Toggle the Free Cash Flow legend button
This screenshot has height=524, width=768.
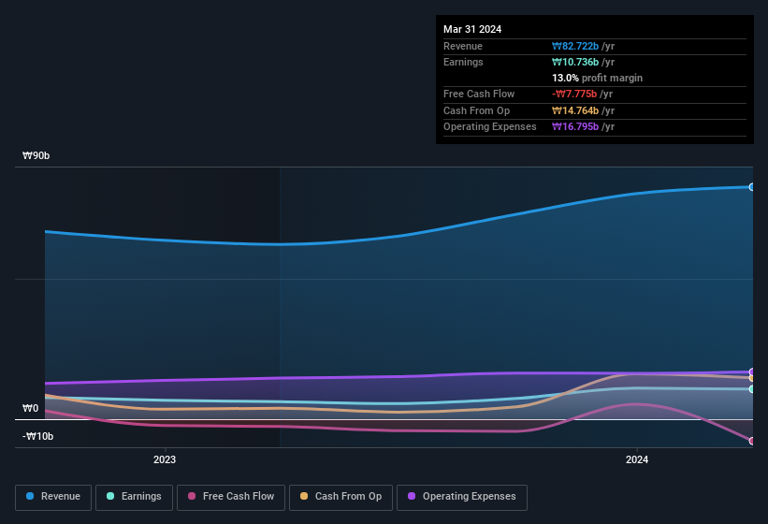231,497
